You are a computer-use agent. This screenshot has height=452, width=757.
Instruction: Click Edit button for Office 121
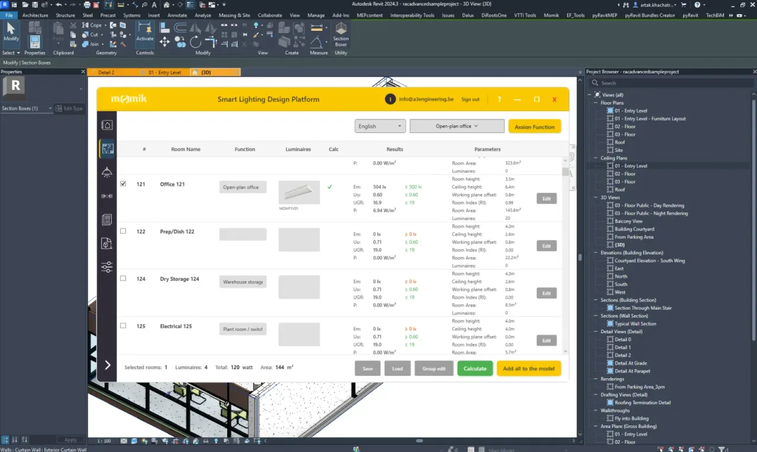[546, 199]
